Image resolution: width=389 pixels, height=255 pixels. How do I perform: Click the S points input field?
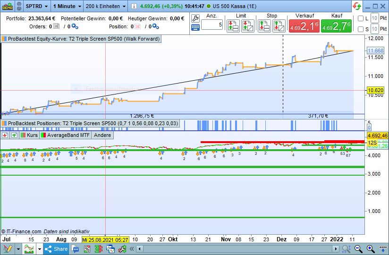click(x=374, y=29)
